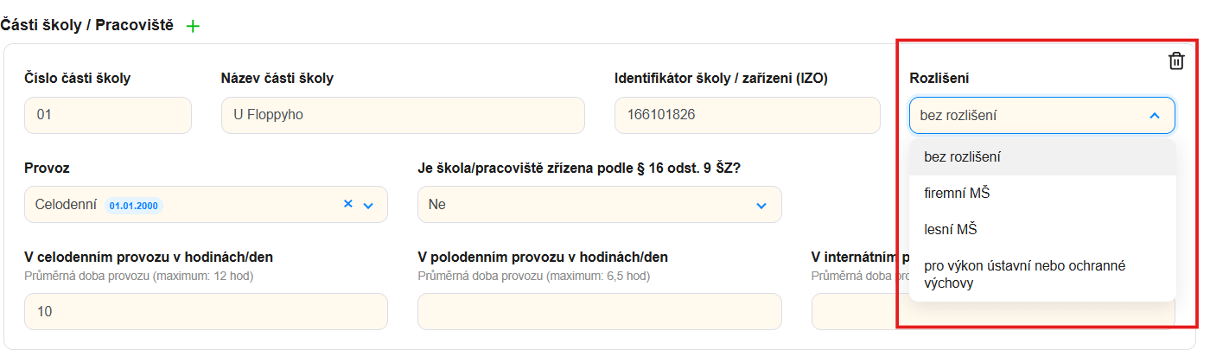Click the IZO identifier field
Viewport: 1210px width, 363px height.
click(x=747, y=115)
